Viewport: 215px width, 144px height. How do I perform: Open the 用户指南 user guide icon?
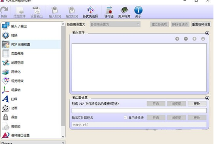pyautogui.click(x=125, y=10)
